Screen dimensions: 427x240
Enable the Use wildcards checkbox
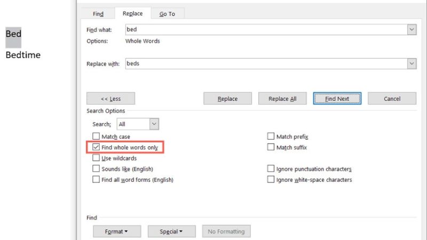click(x=96, y=158)
